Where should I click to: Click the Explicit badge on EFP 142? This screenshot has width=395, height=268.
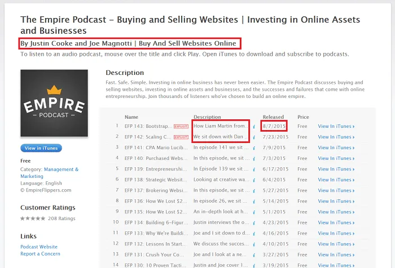181,137
